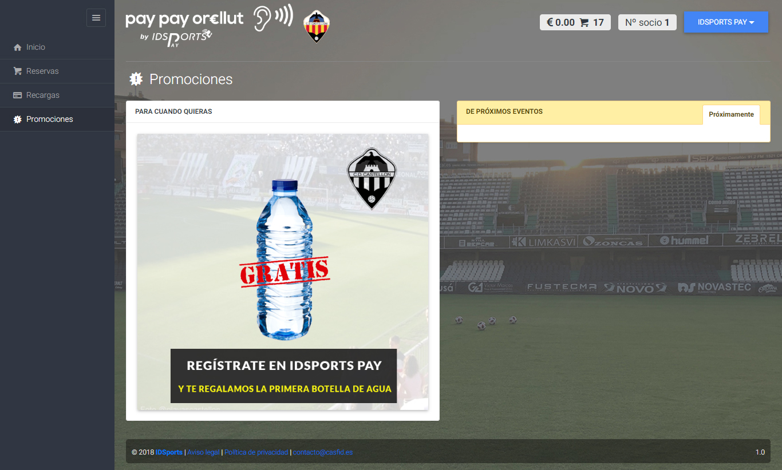Open the free water bottle promotion image
Screen dimensions: 782x470
click(x=283, y=272)
